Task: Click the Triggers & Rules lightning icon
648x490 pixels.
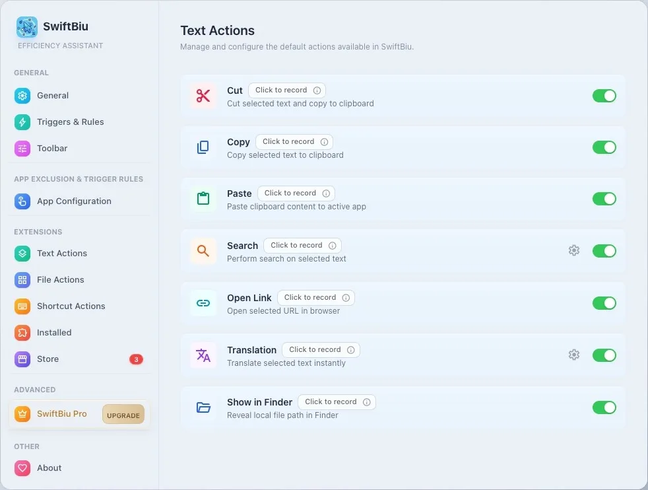Action: coord(22,122)
